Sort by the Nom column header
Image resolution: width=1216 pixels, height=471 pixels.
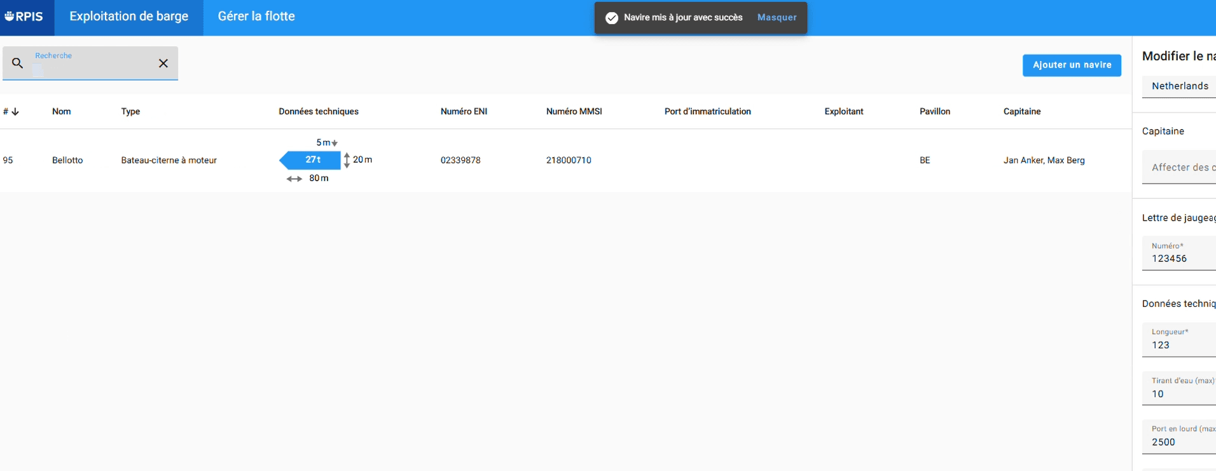(62, 112)
